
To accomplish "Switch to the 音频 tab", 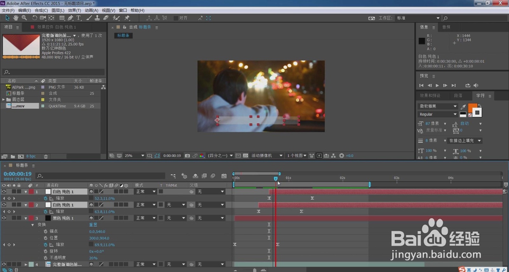I will point(446,27).
